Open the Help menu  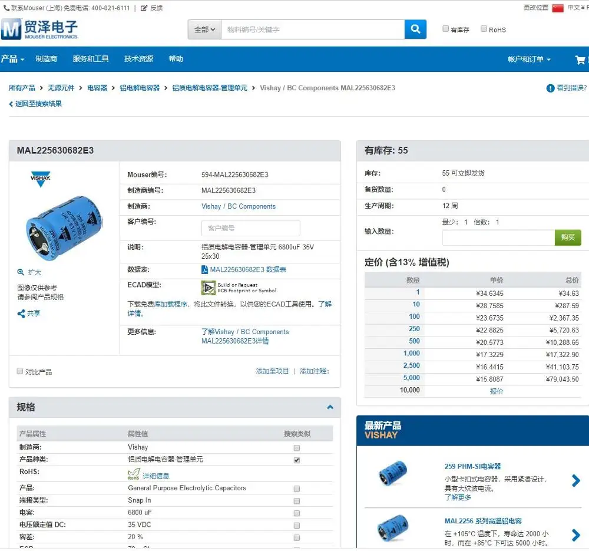tap(176, 58)
